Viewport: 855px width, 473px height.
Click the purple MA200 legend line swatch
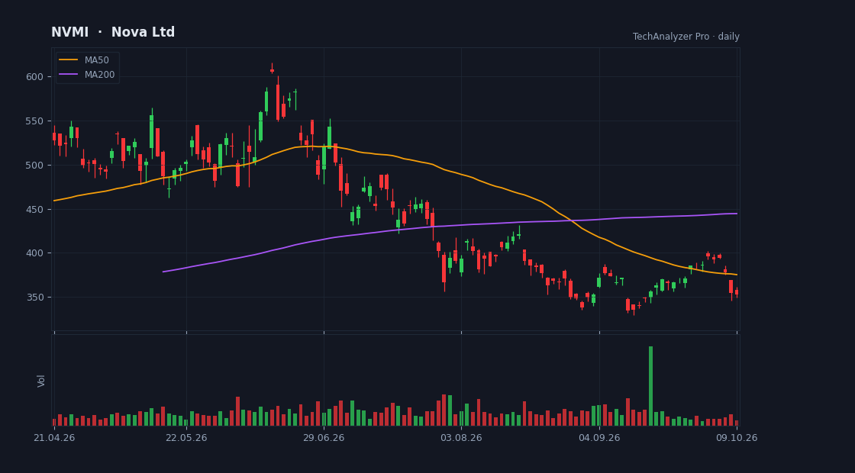click(68, 75)
